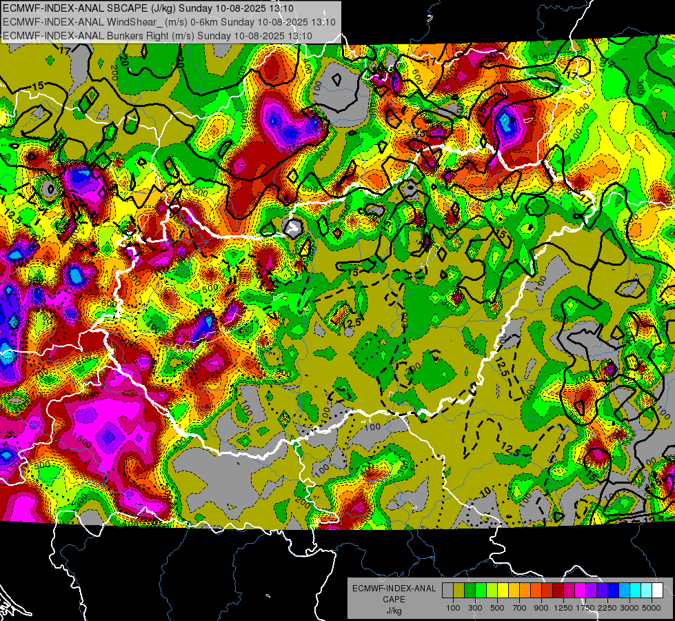Click the Bunkers Right (m/s) header line
The image size is (675, 621).
tap(157, 36)
